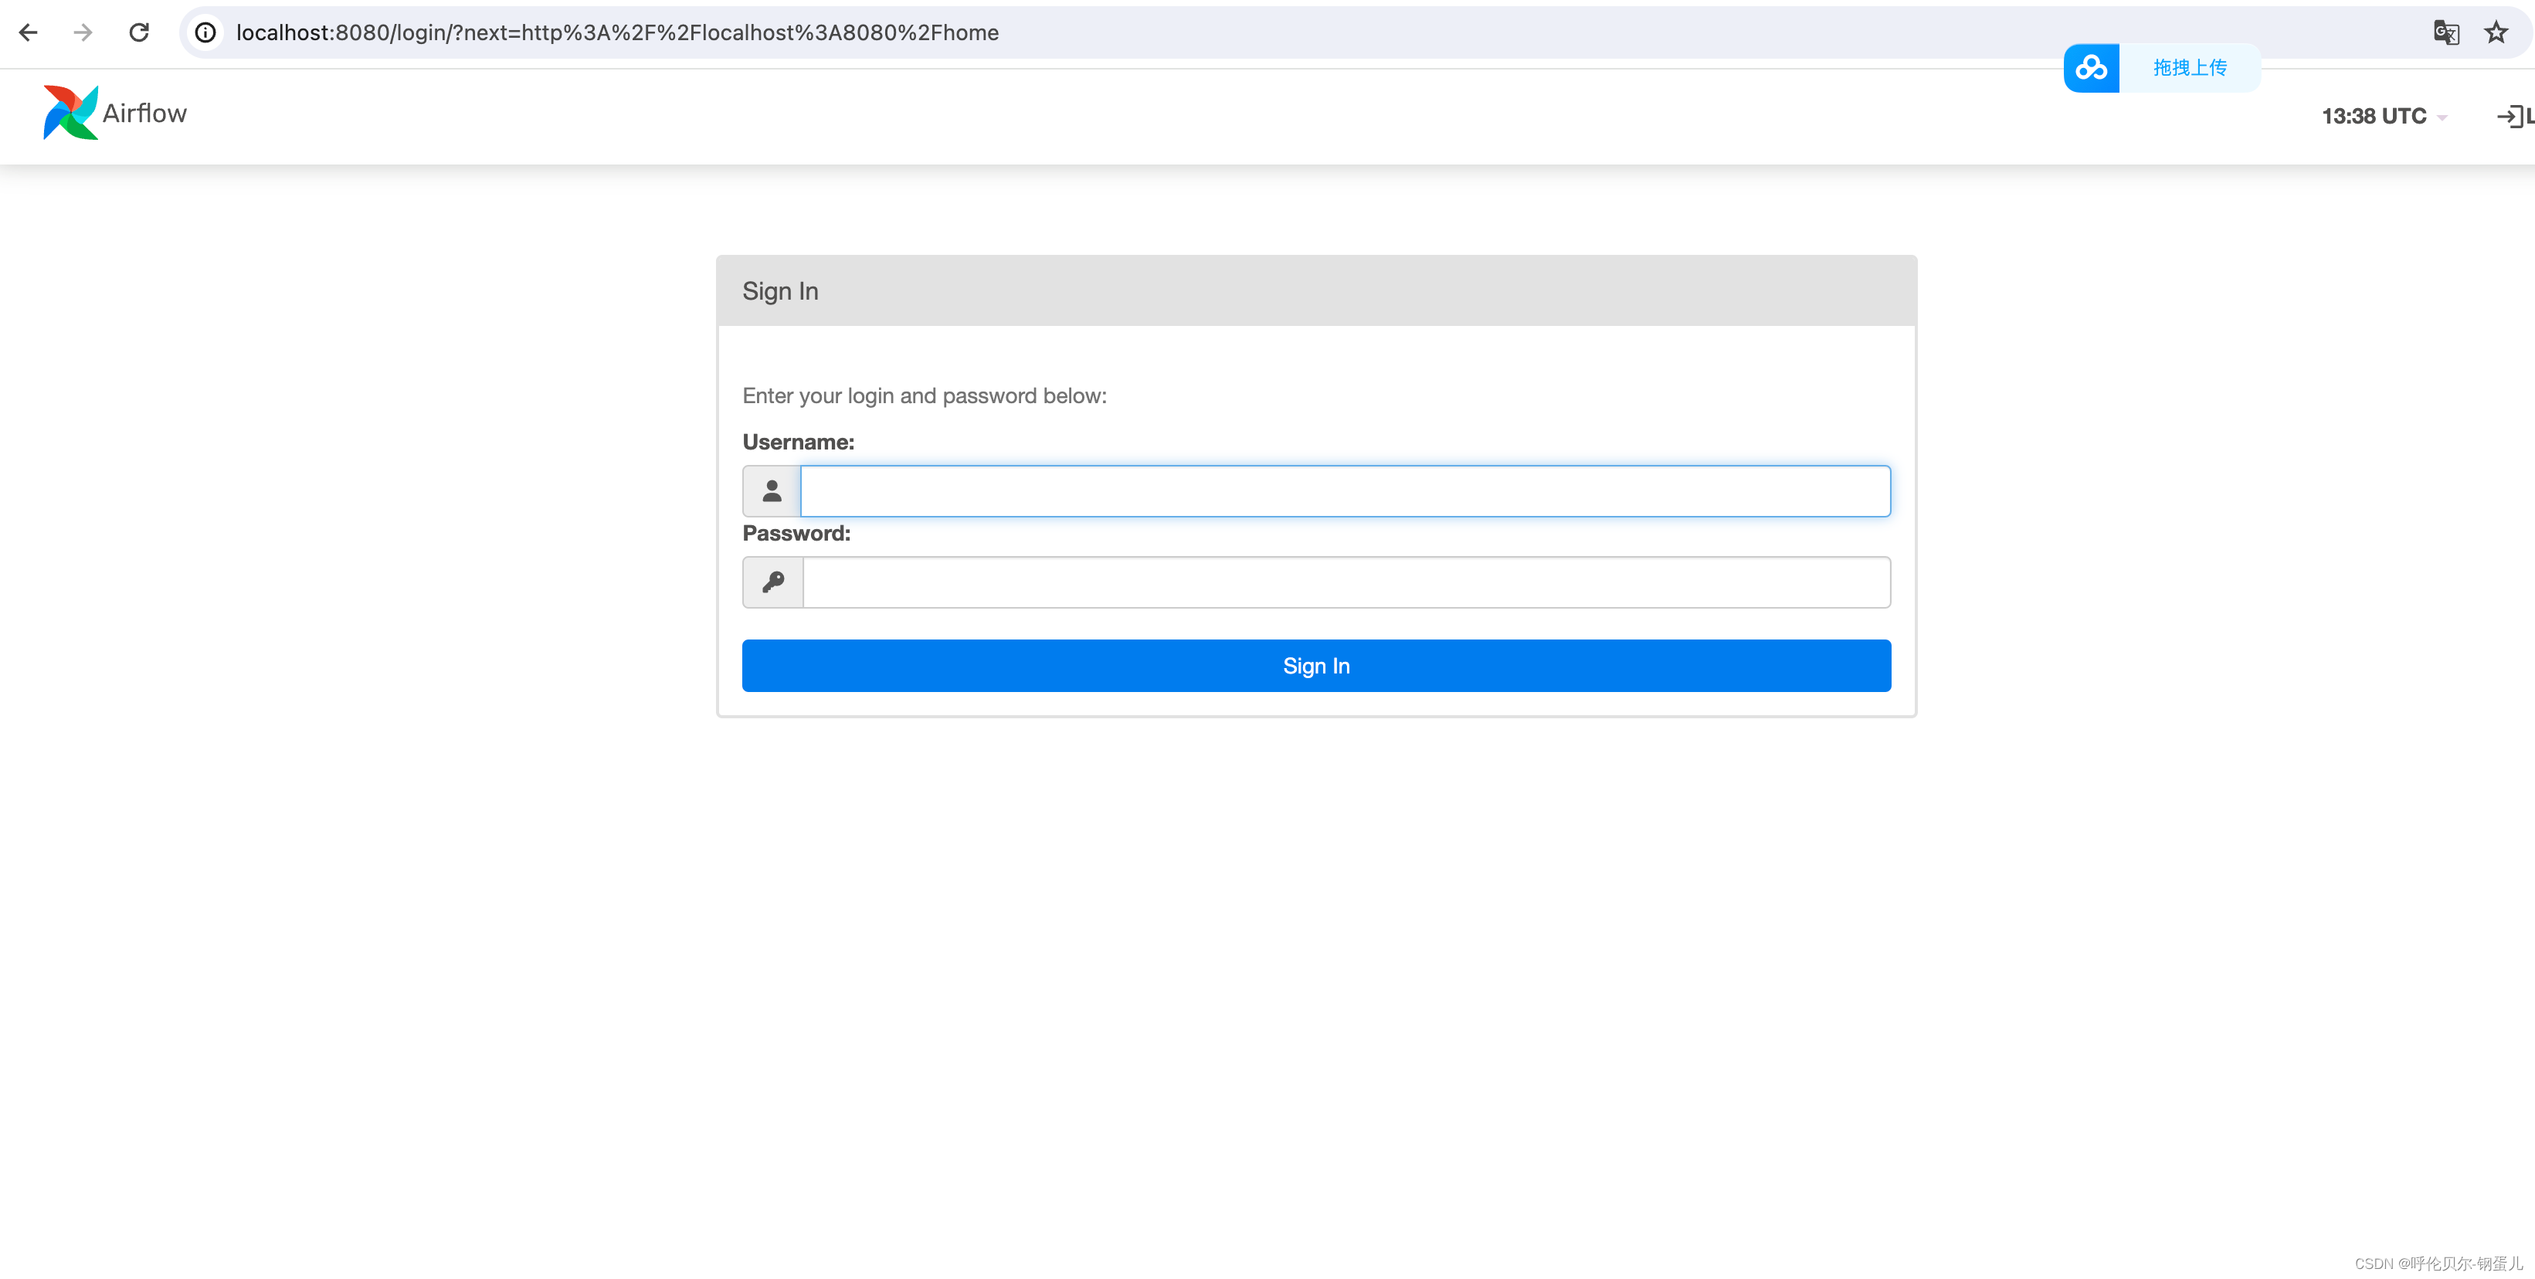Click the 'Password:' label
This screenshot has height=1279, width=2535.
(796, 533)
